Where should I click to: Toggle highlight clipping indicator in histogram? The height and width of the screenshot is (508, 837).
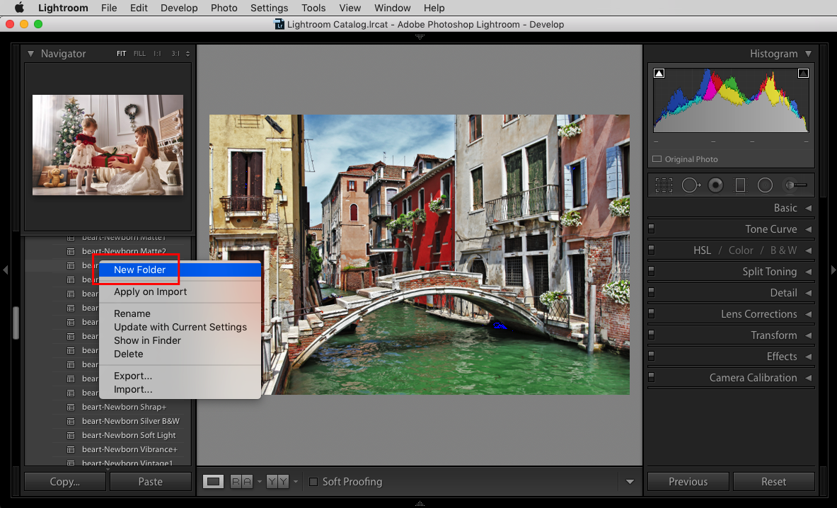803,73
